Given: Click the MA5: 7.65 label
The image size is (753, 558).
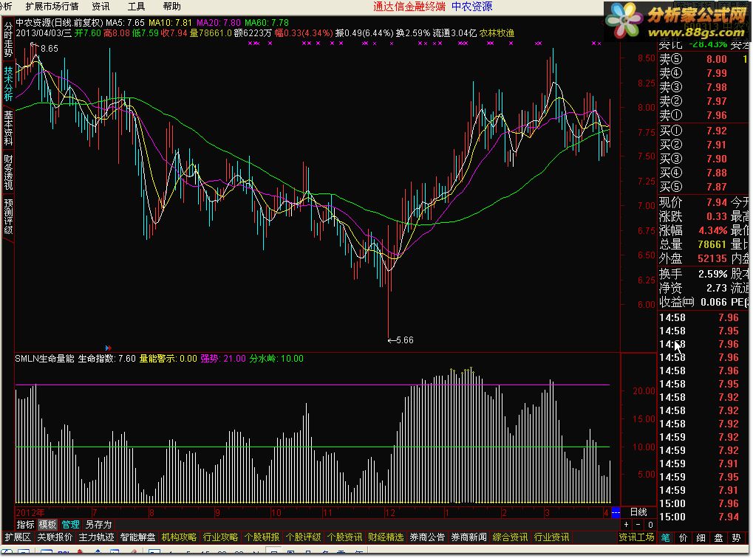Looking at the screenshot, I should click(125, 23).
